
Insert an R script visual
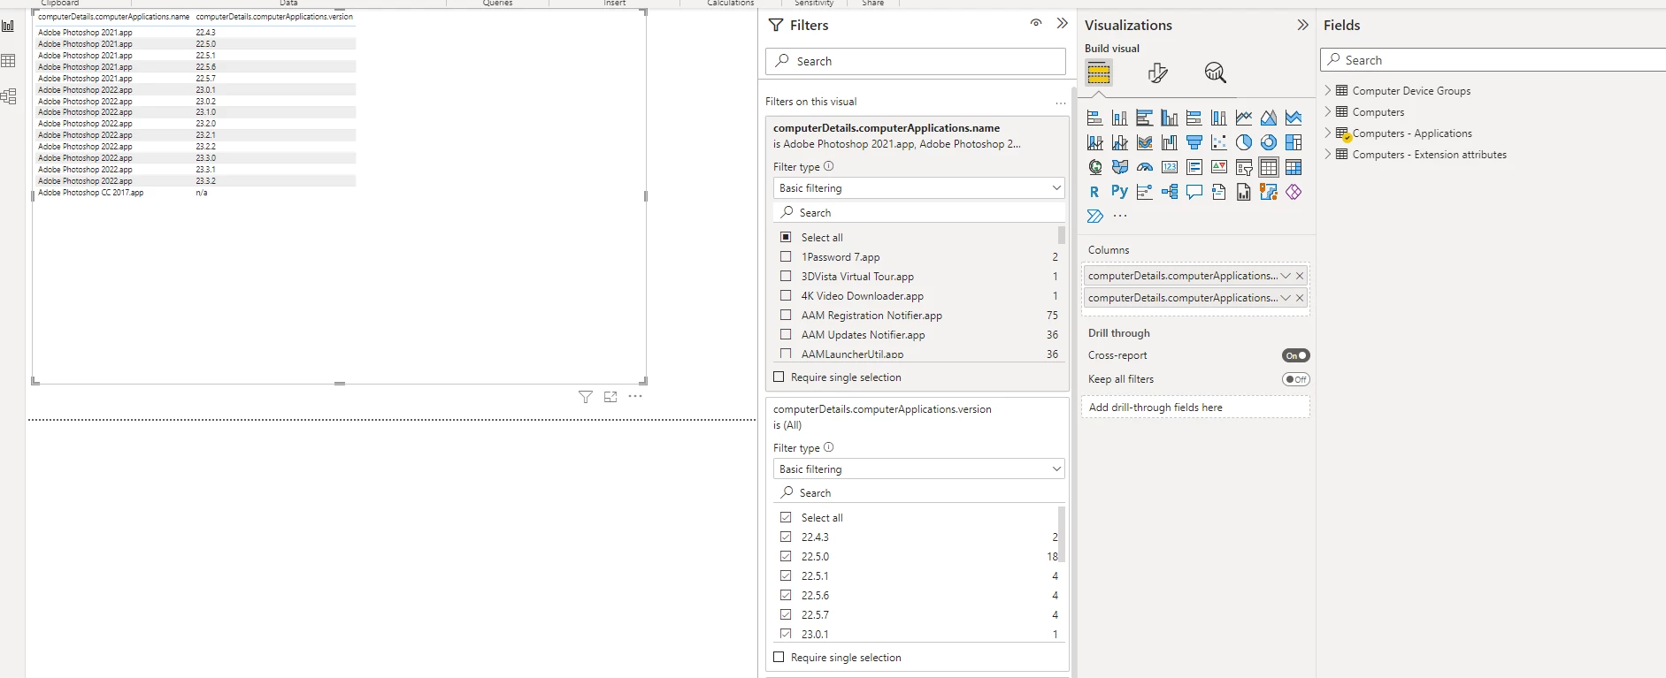tap(1094, 192)
